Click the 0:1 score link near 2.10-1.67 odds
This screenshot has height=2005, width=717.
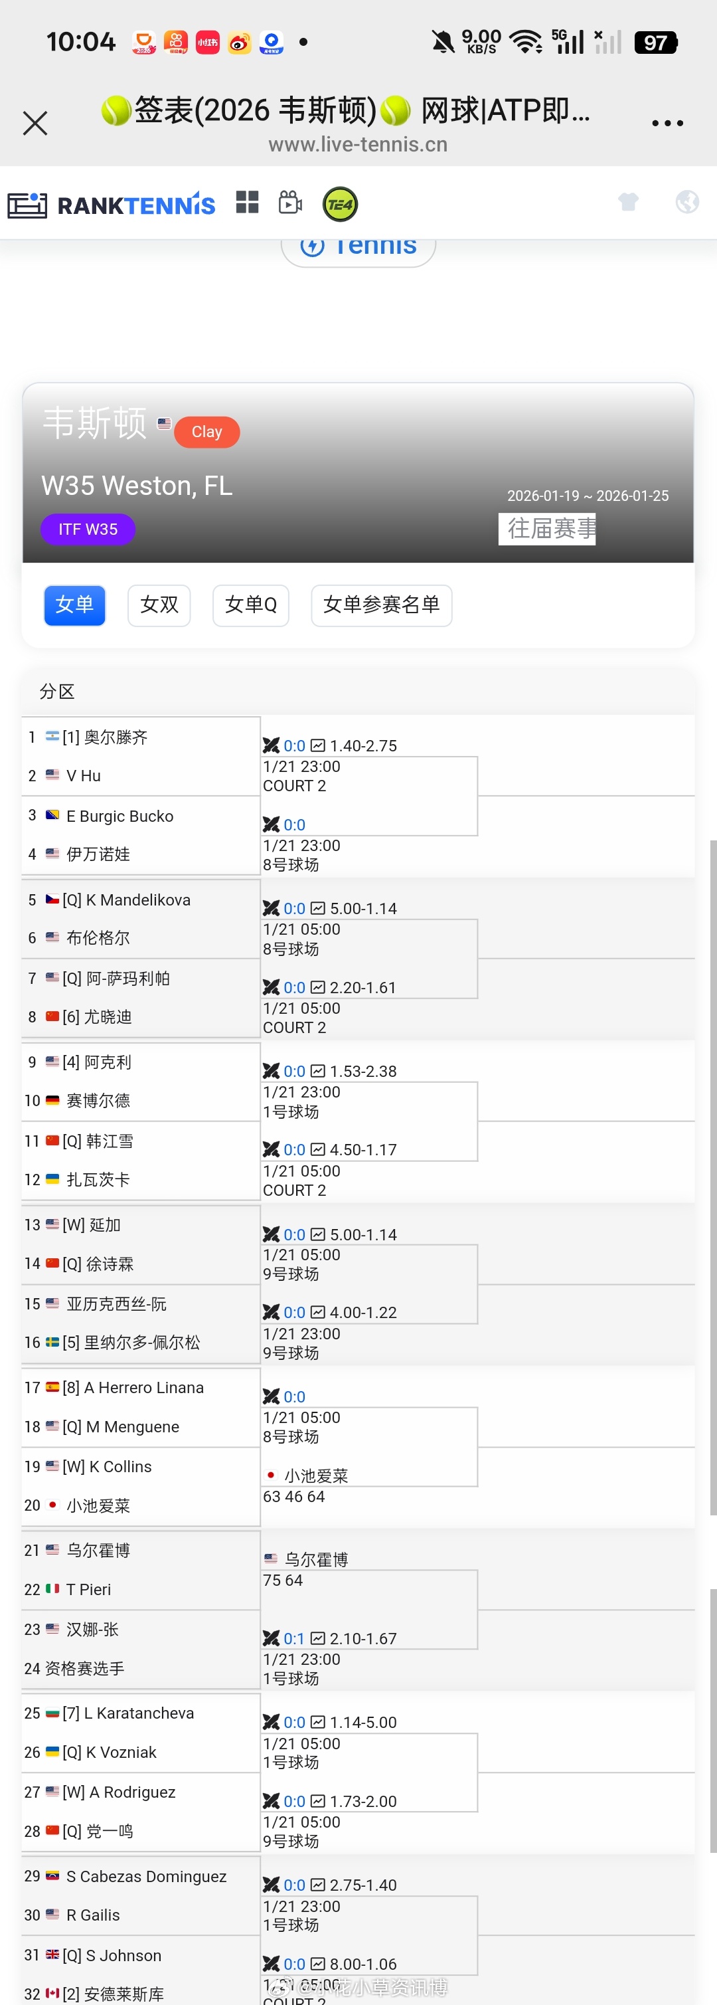coord(293,1638)
